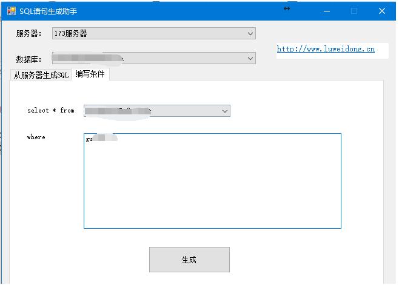Image resolution: width=399 pixels, height=285 pixels.
Task: Focus the empty area of the where box
Action: (212, 188)
